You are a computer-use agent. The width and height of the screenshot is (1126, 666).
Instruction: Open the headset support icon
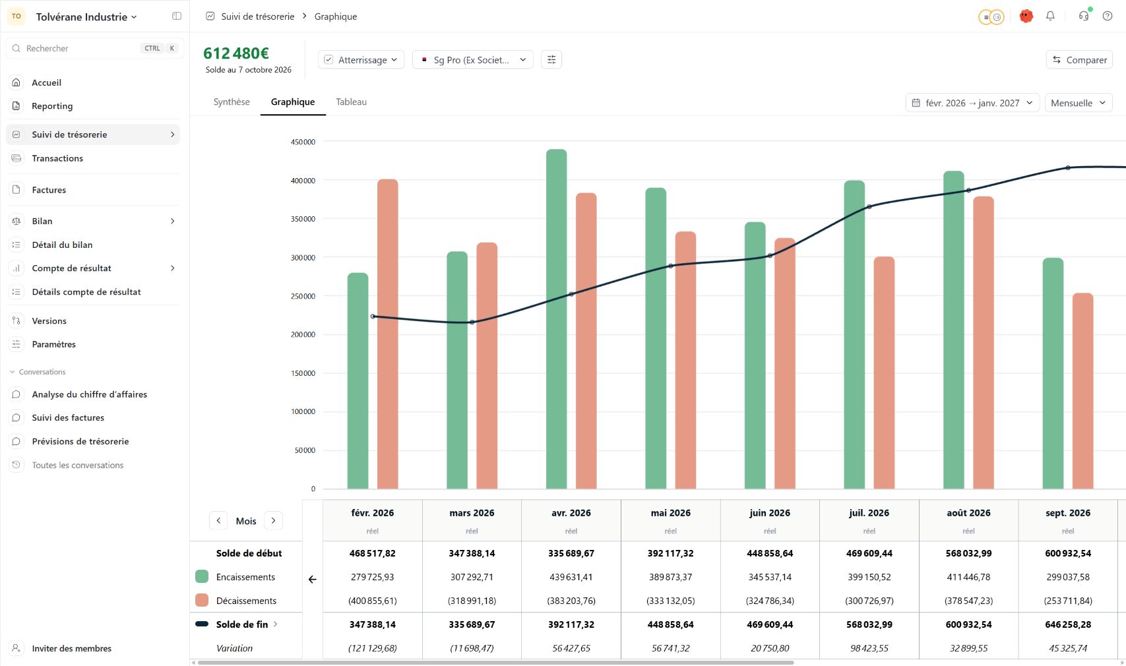[x=1084, y=16]
